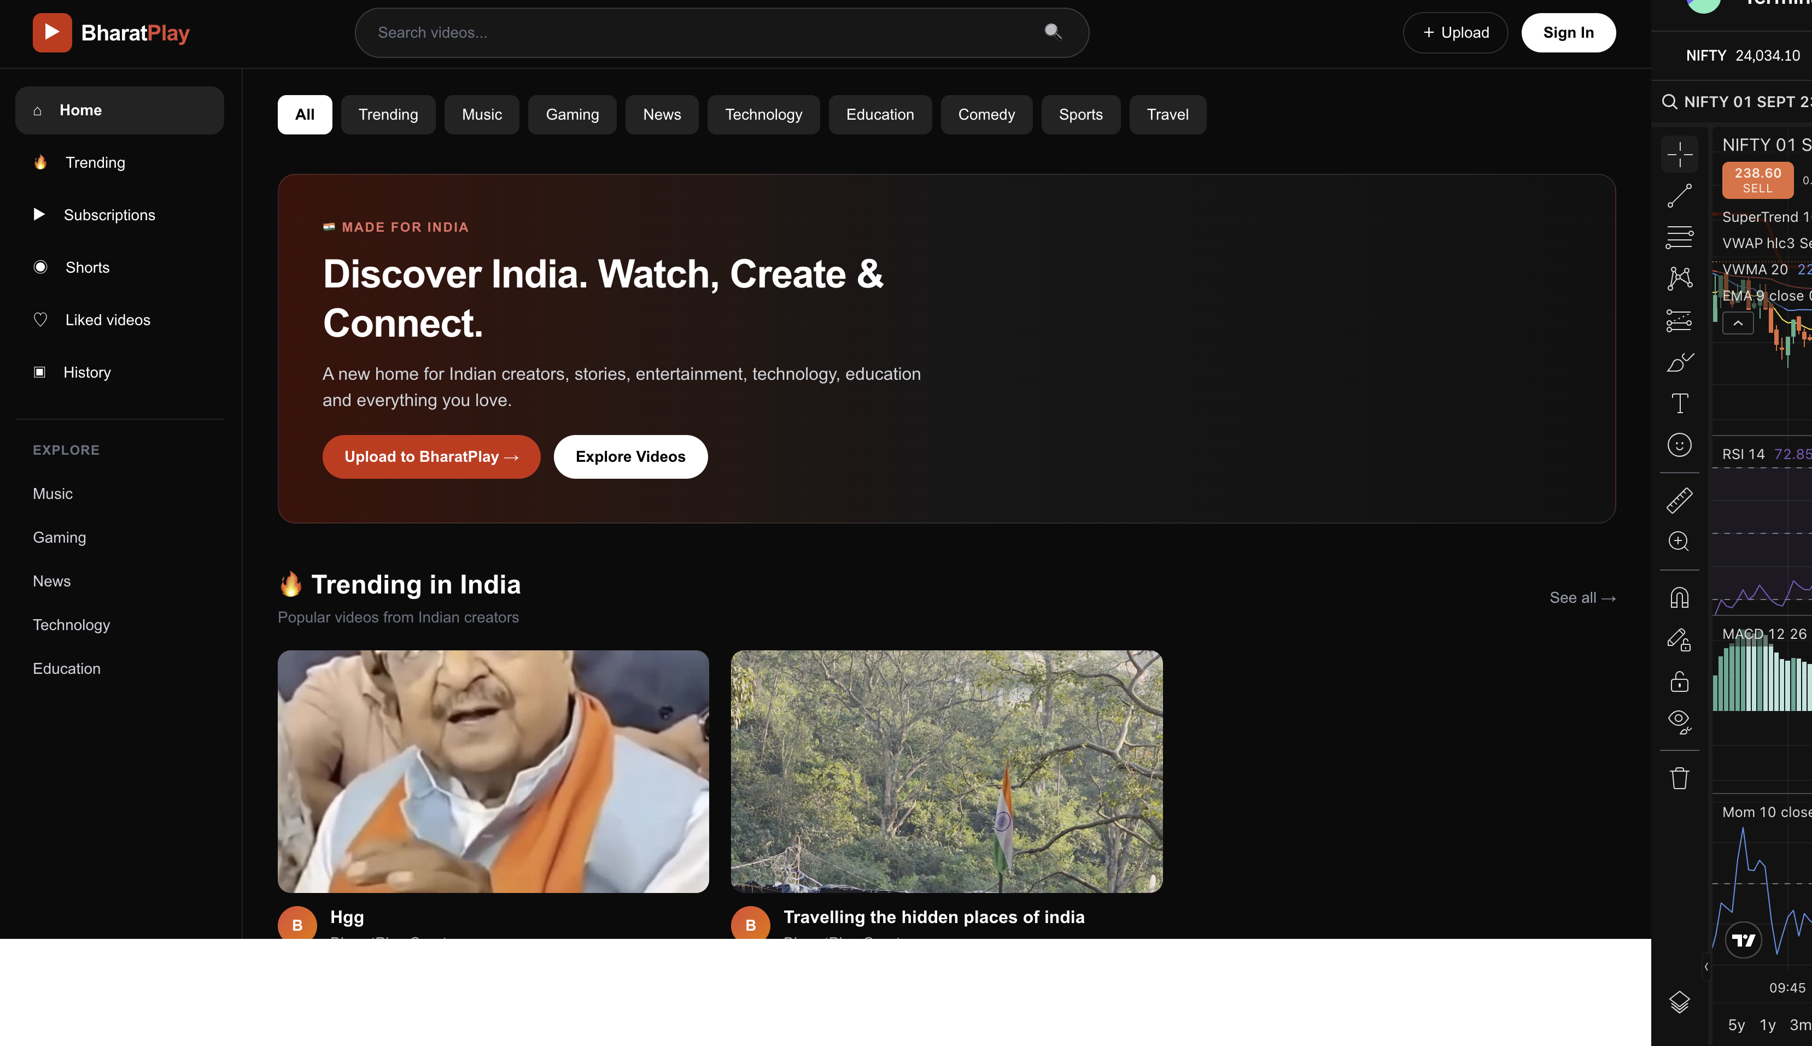Click the Sign In button
Screen dimensions: 1812x1046
click(1568, 32)
